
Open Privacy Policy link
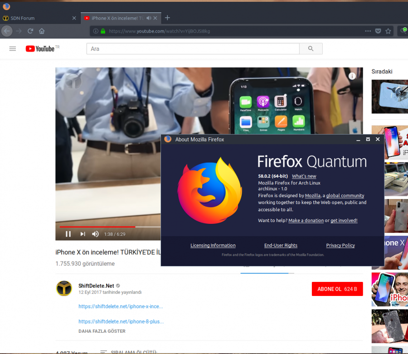pyautogui.click(x=340, y=245)
